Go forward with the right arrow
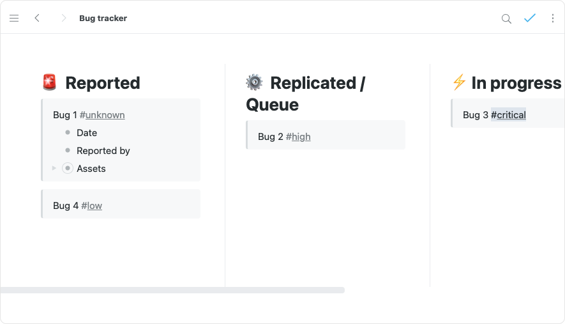Screen dimensions: 565x324 (63, 19)
